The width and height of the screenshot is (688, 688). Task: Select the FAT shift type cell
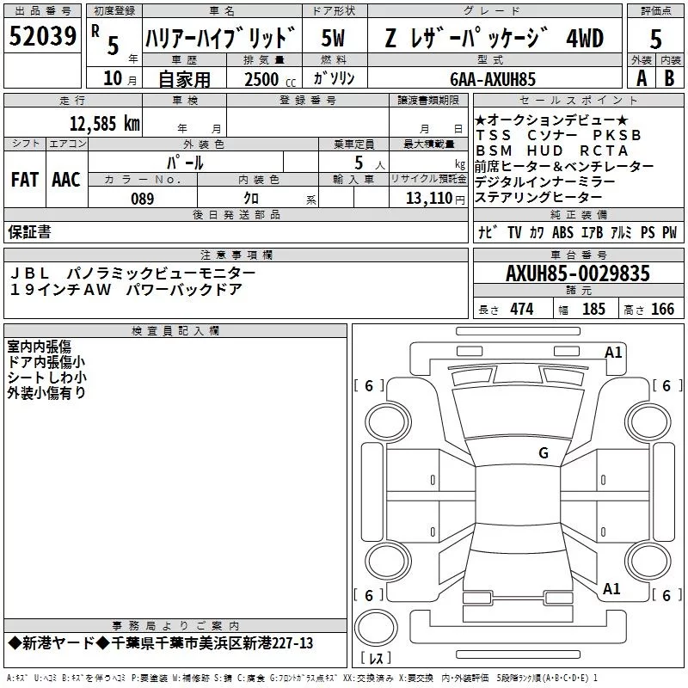point(24,180)
